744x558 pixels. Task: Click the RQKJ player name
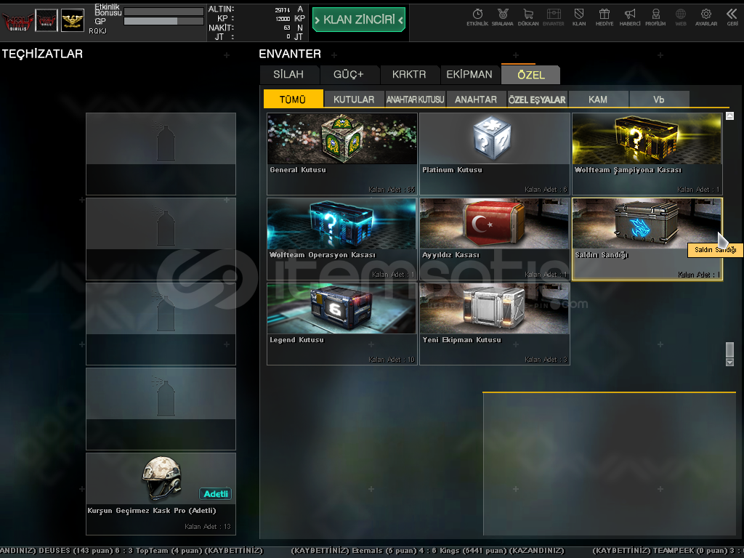point(98,31)
